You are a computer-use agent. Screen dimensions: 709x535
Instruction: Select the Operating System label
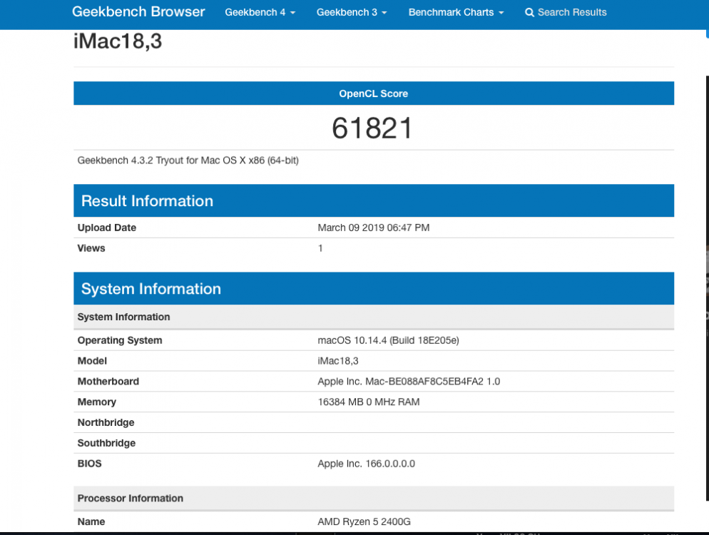[x=120, y=340]
